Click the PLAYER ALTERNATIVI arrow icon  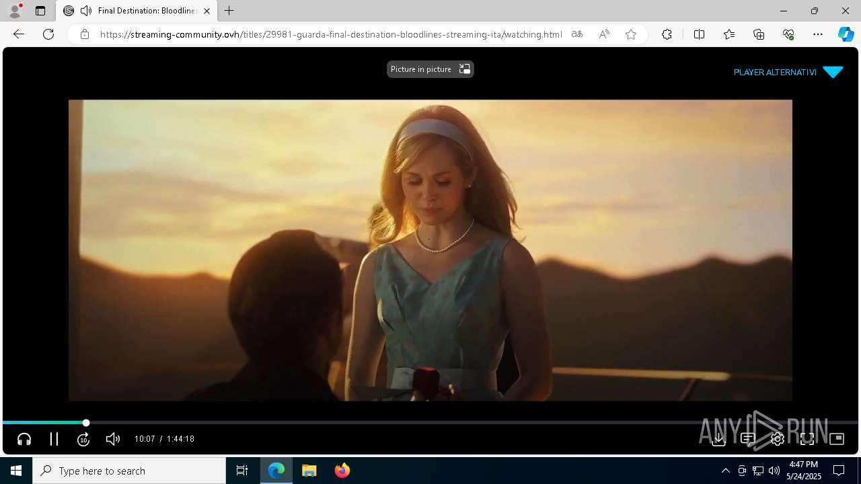pyautogui.click(x=833, y=72)
